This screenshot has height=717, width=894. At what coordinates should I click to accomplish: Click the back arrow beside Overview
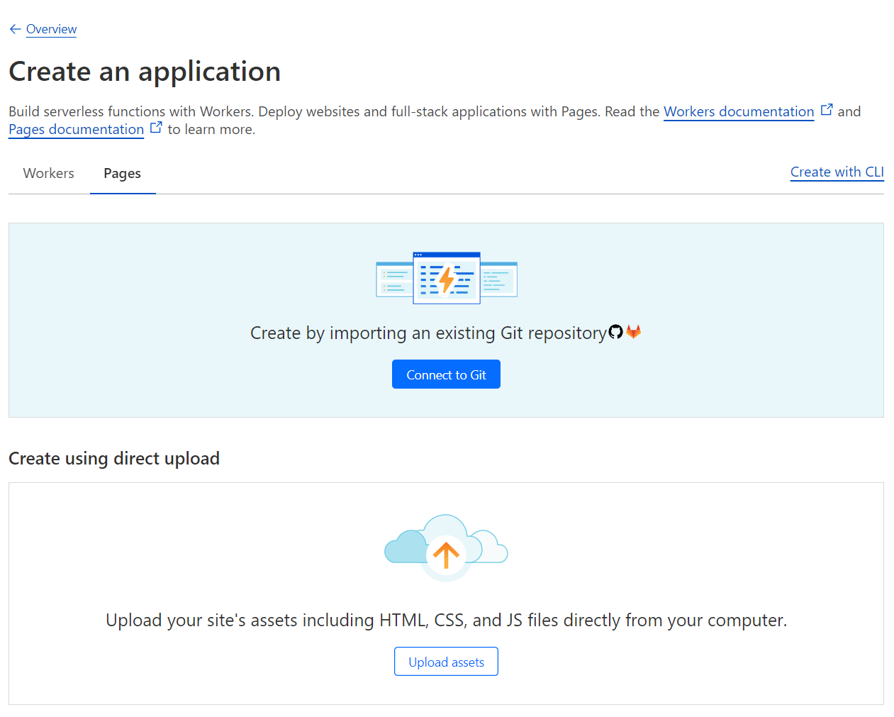point(15,29)
